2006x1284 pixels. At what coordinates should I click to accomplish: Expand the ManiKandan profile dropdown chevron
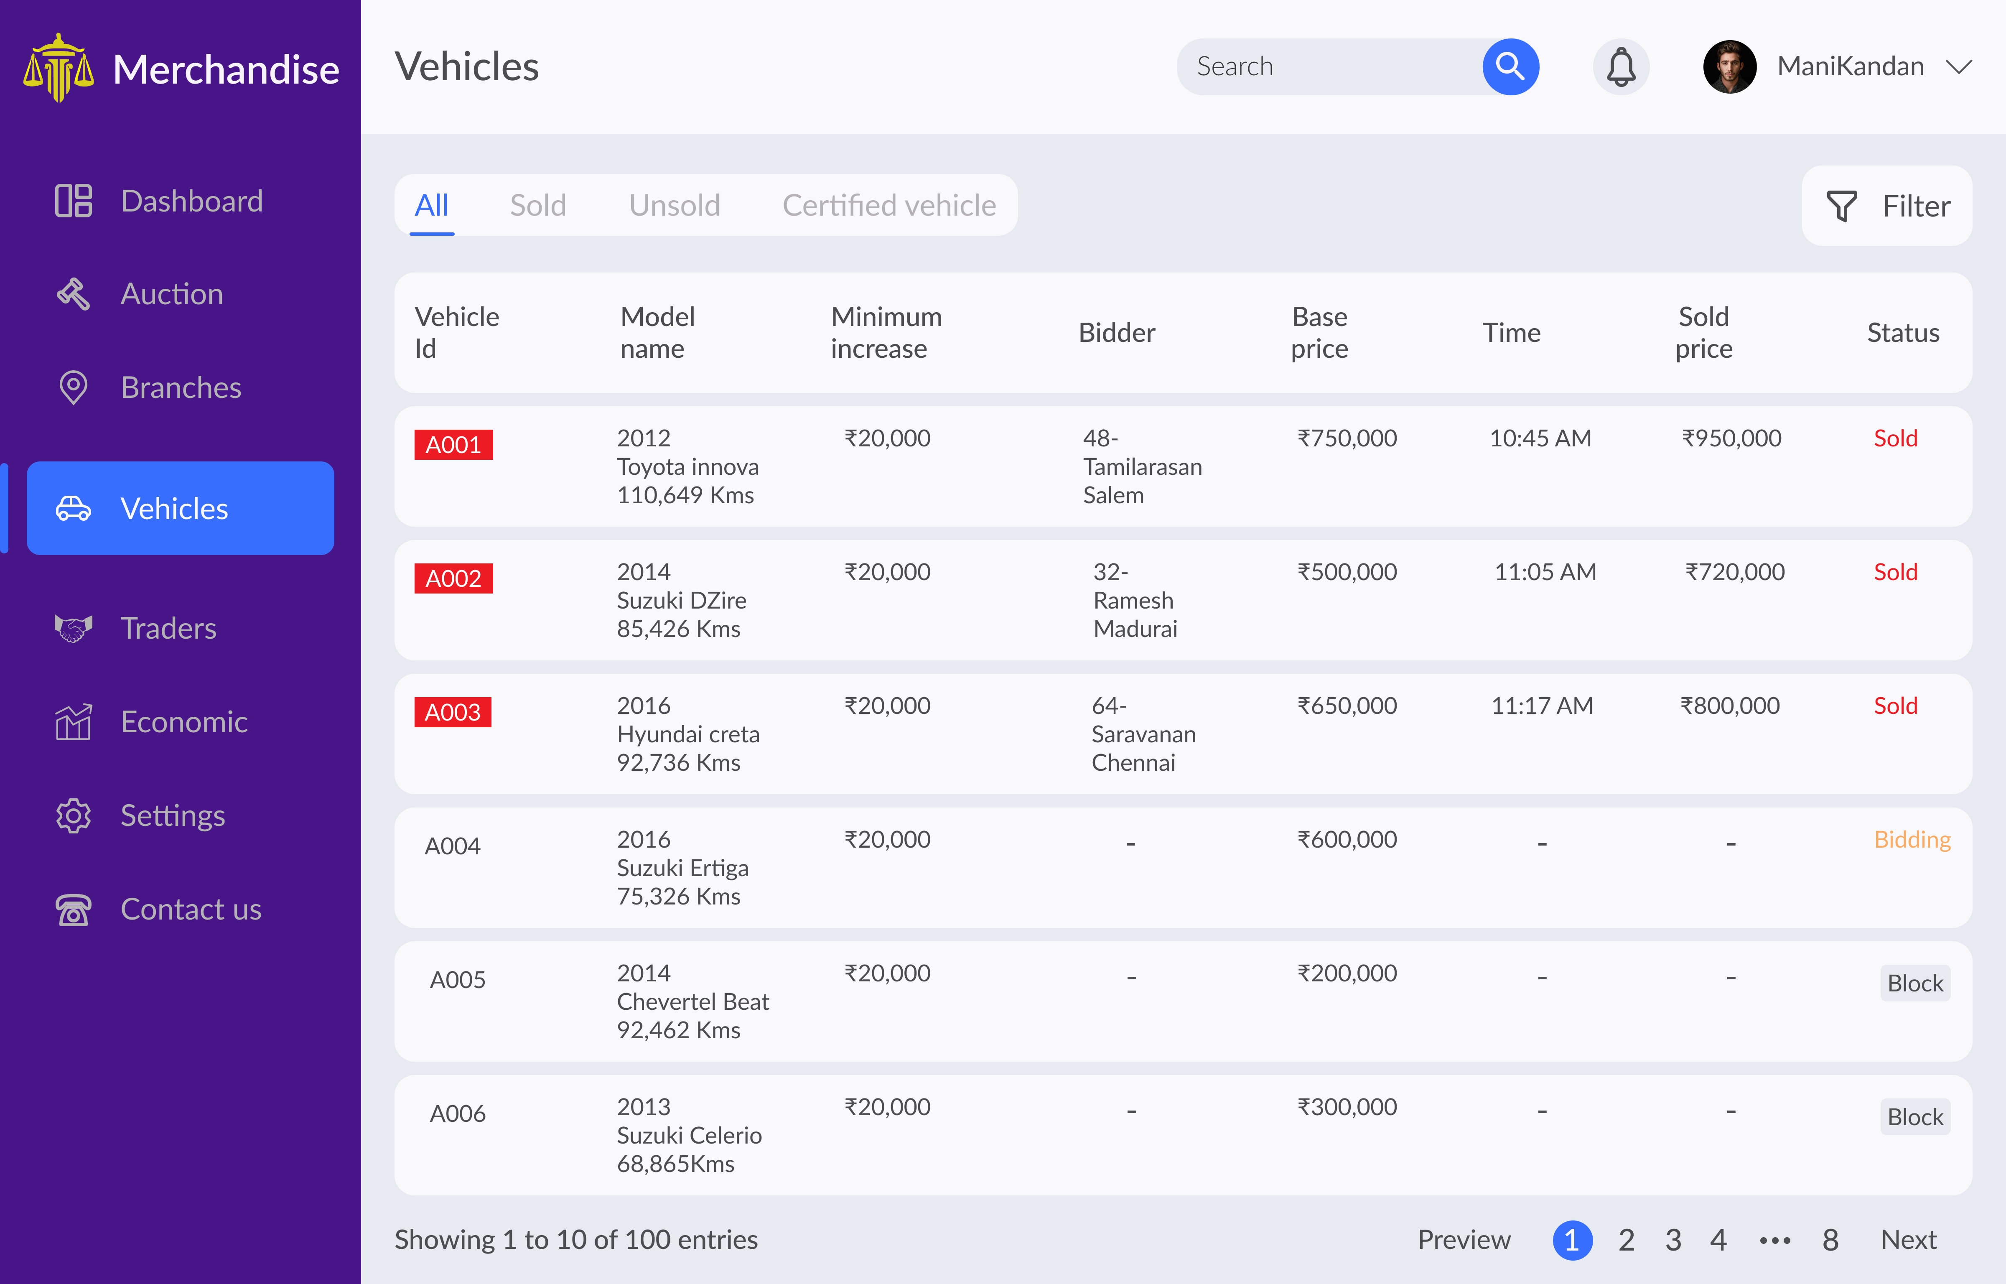click(x=1958, y=67)
